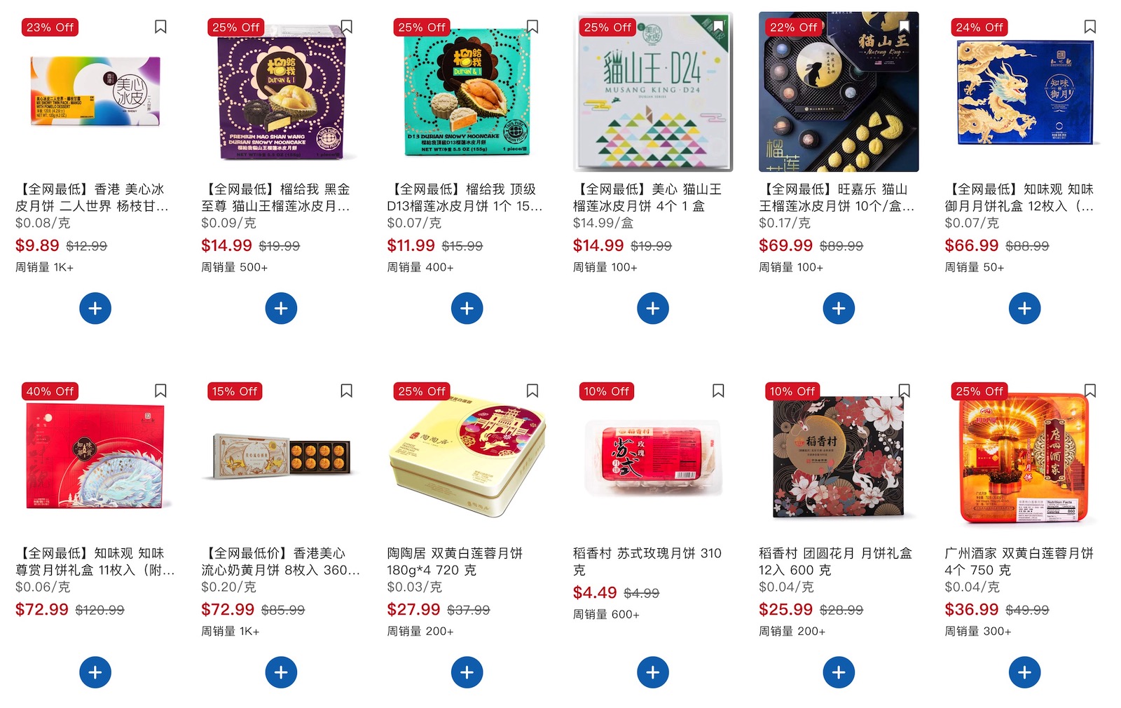
Task: Add the $9.89 美心冰皮月饼 to cart
Action: click(x=95, y=308)
